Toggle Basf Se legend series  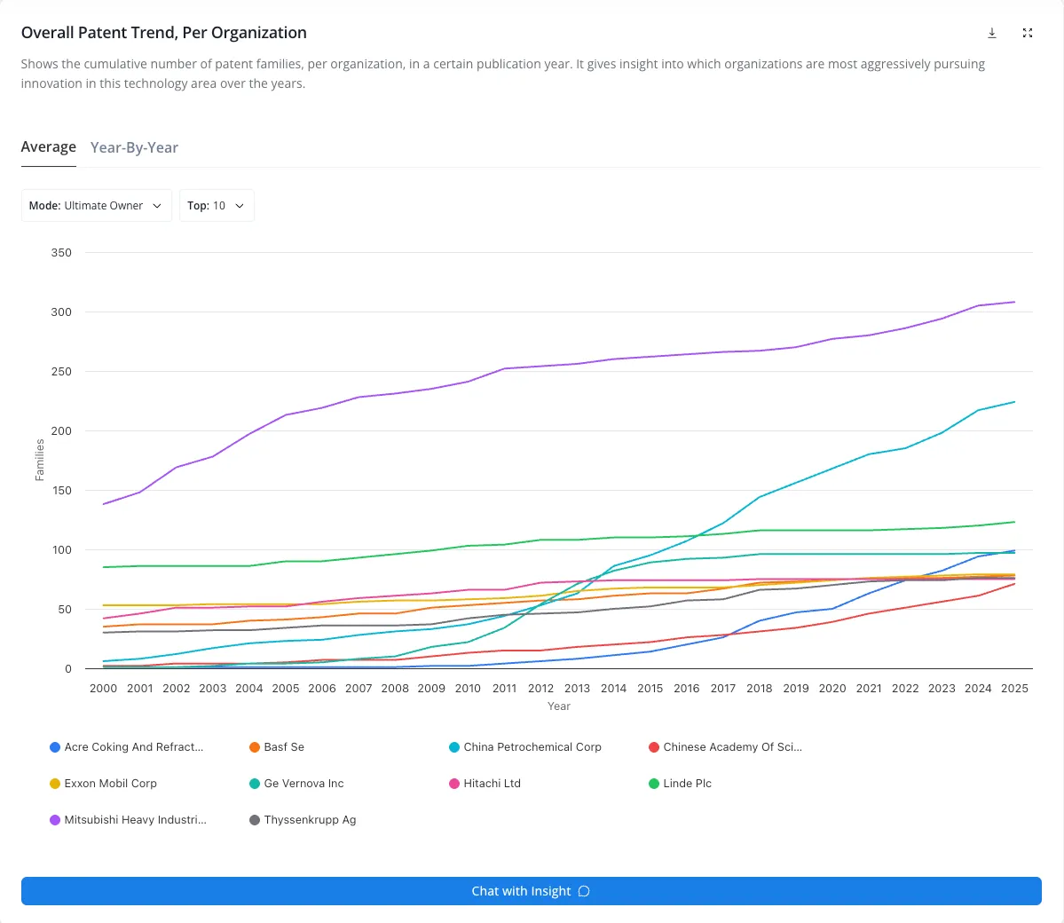click(277, 747)
